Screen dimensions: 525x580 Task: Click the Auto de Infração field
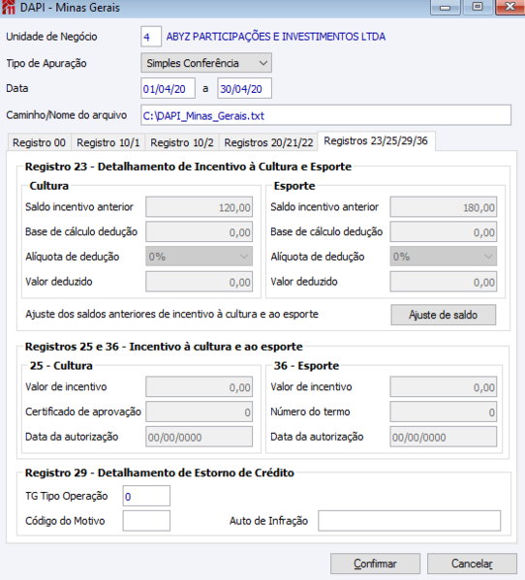(409, 521)
